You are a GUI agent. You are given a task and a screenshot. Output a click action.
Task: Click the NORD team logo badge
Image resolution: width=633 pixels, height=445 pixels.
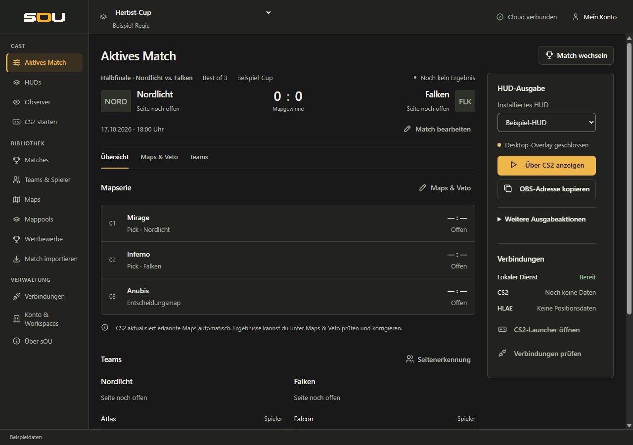coord(116,101)
